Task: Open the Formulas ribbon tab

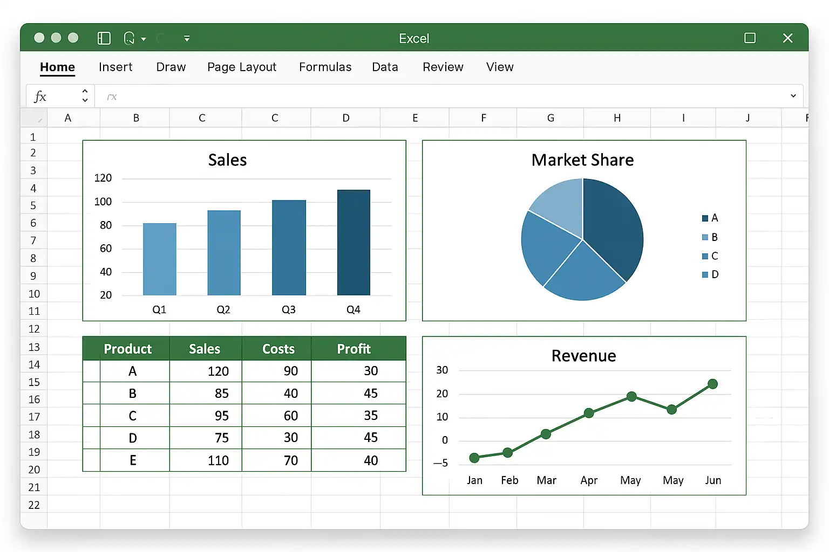Action: click(325, 67)
